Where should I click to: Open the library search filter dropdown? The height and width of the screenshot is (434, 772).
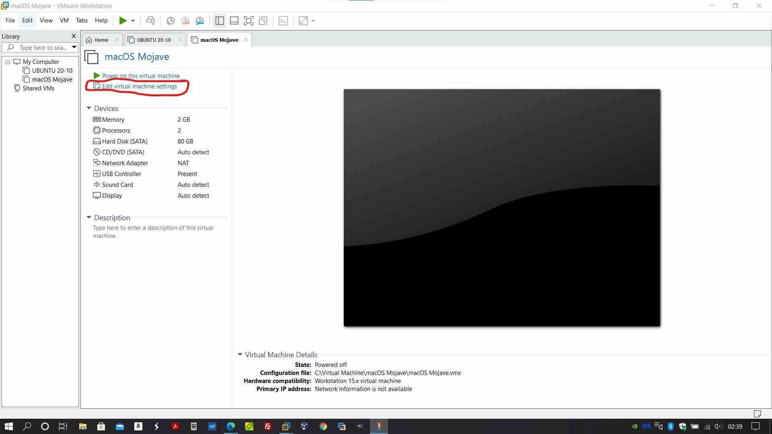[x=74, y=47]
